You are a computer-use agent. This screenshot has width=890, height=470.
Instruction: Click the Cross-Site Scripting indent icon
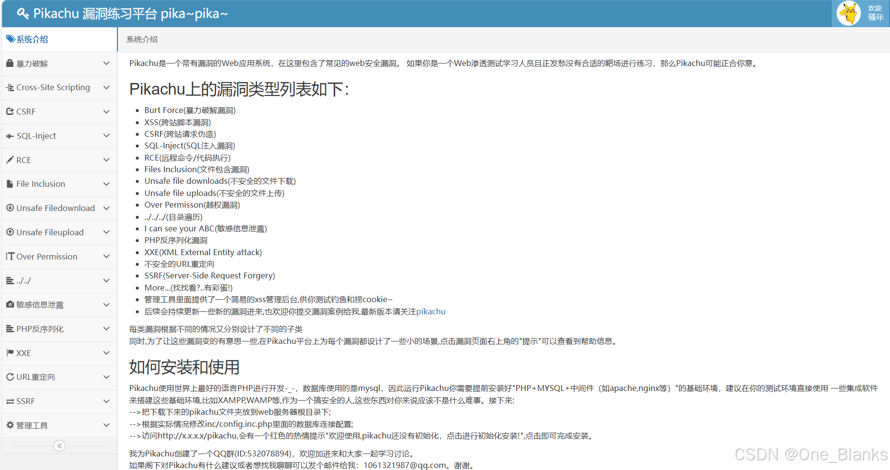click(10, 87)
